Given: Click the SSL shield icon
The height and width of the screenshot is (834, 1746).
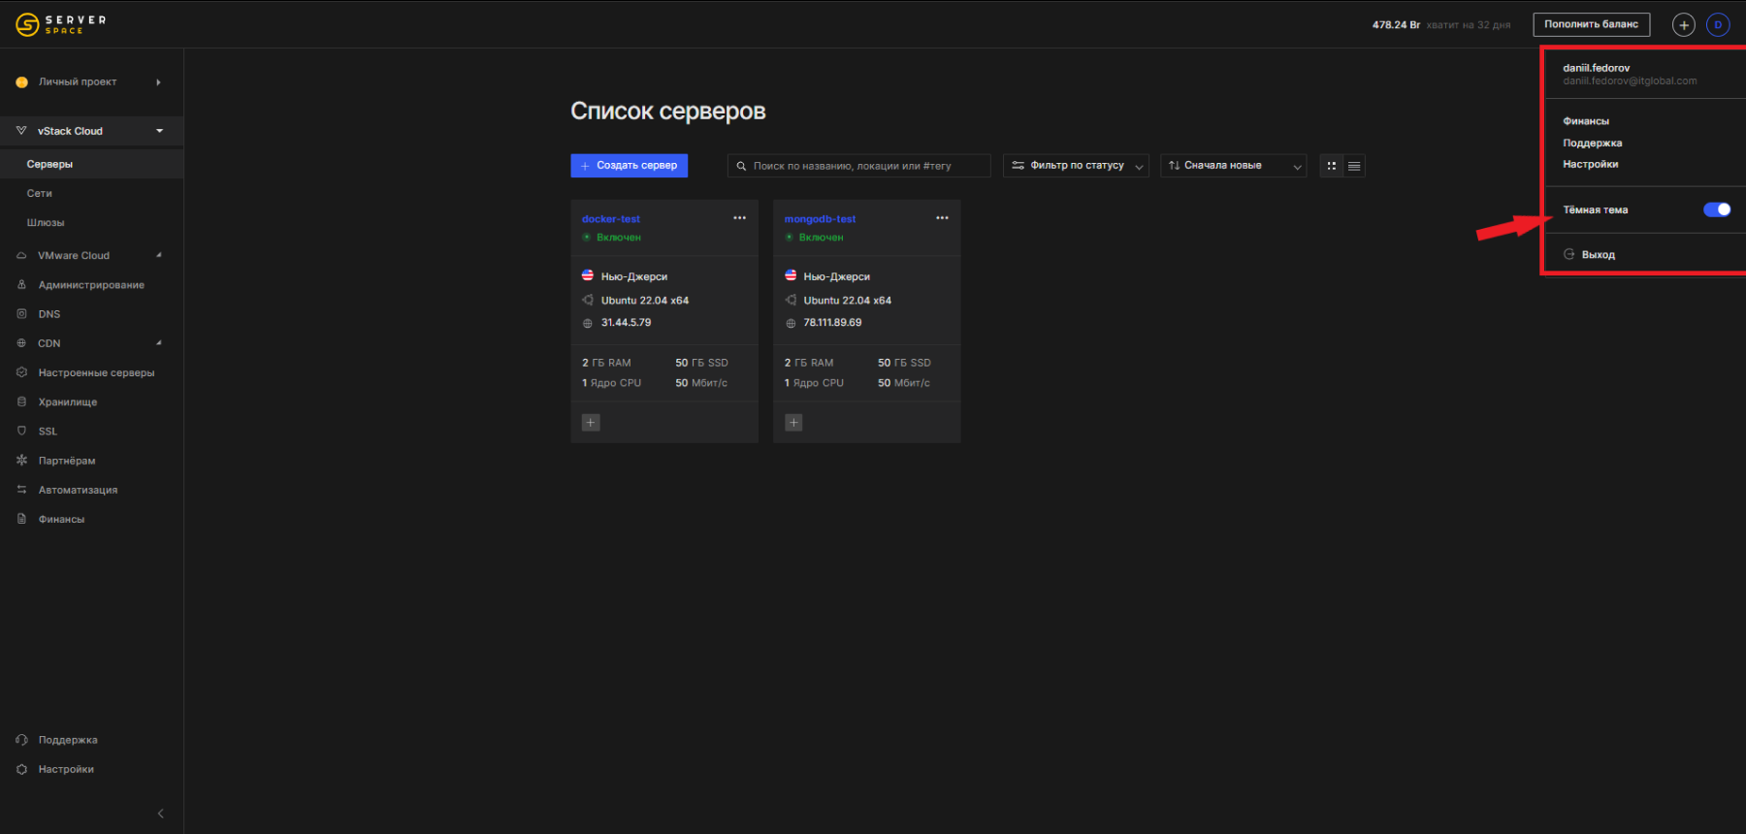Looking at the screenshot, I should [x=21, y=431].
